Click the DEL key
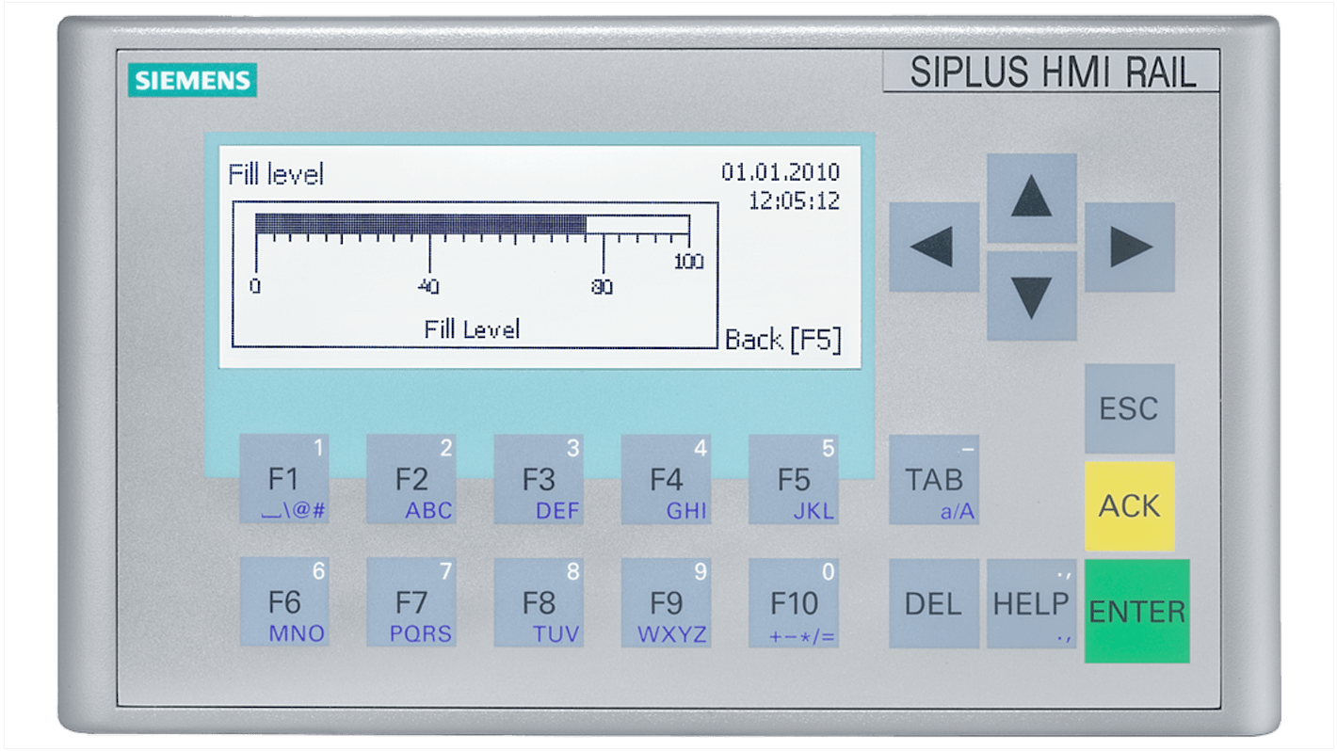 coord(933,603)
